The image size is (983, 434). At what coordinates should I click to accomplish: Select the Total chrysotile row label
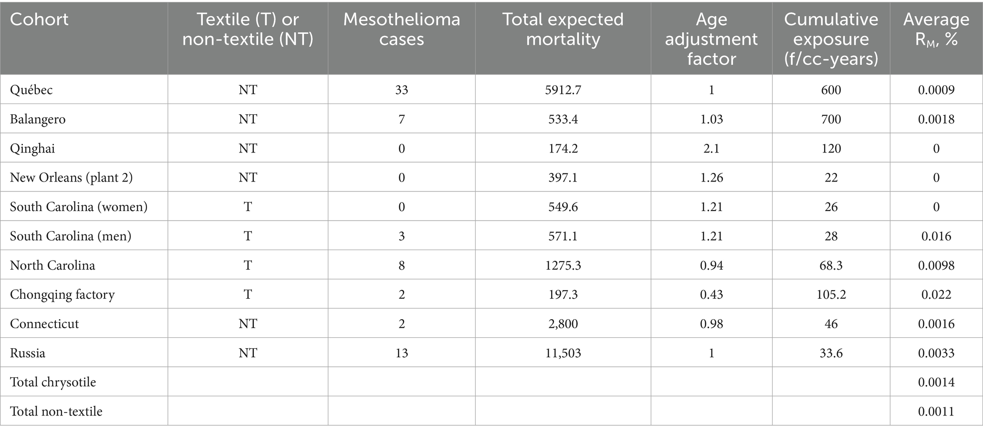pyautogui.click(x=53, y=382)
